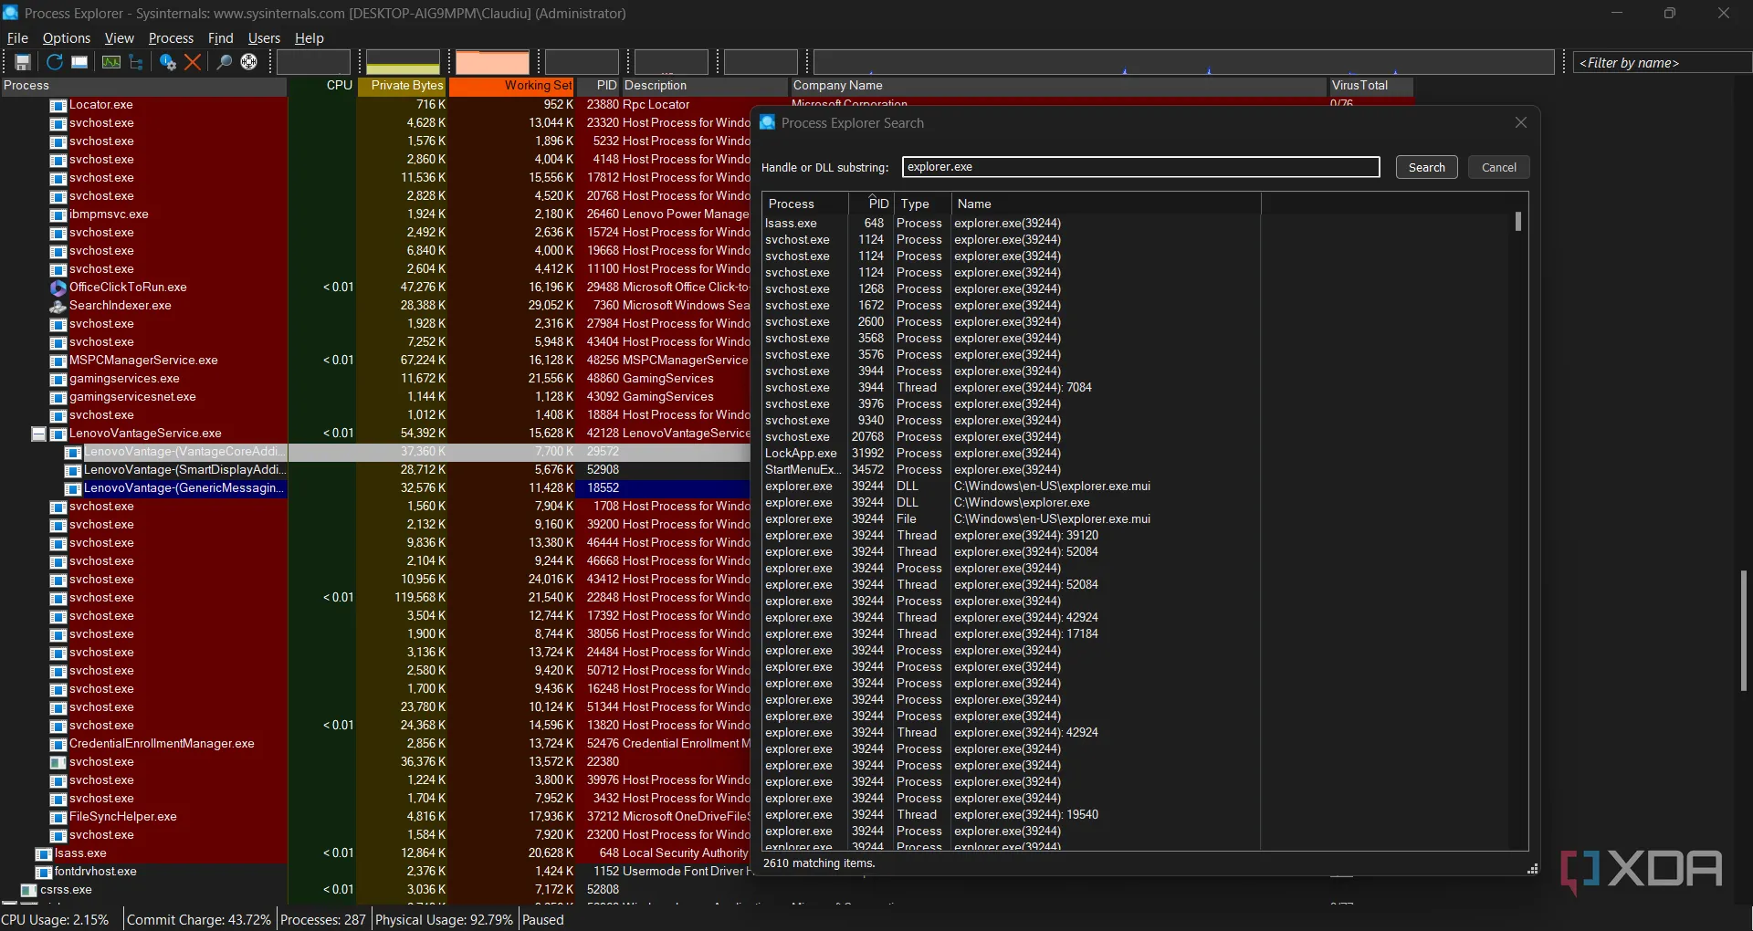1753x931 pixels.
Task: Open System Information via graph icon
Action: tap(110, 62)
